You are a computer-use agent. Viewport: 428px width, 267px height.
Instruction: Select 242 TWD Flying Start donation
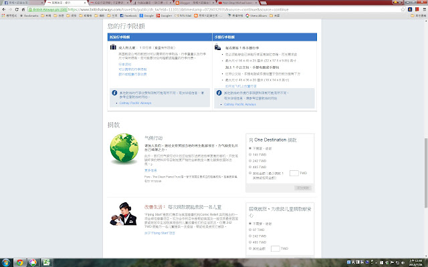[250, 236]
